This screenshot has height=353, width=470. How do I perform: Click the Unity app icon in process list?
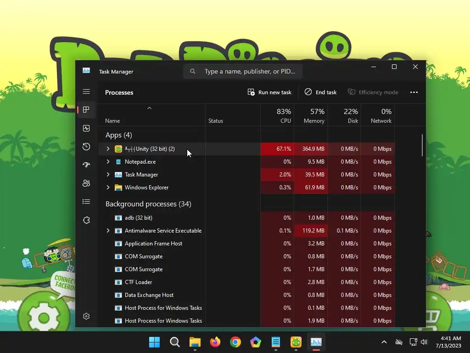118,149
